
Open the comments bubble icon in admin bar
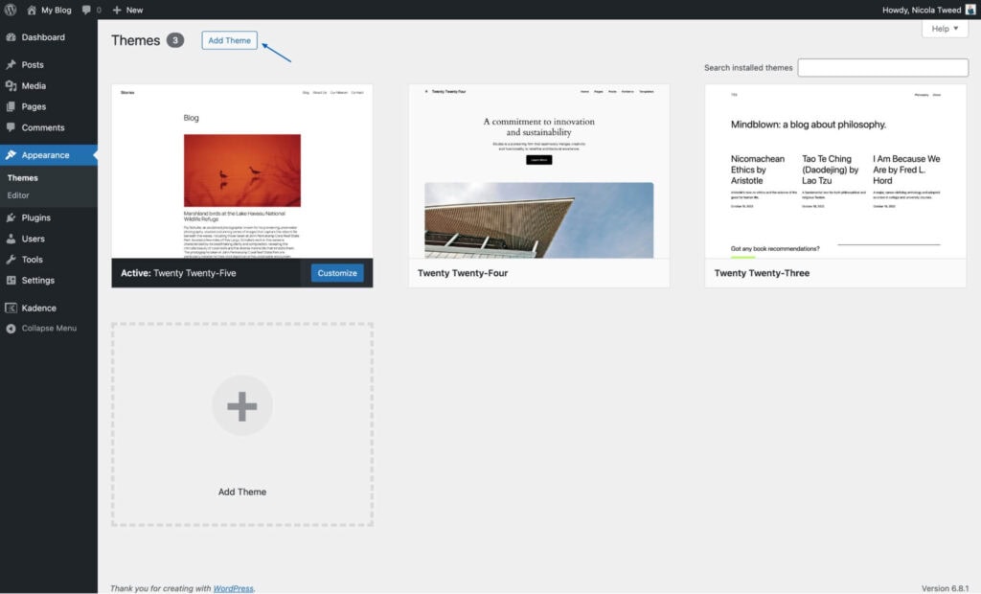click(87, 10)
